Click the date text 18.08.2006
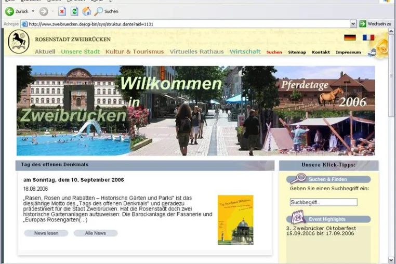The height and width of the screenshot is (264, 396). click(x=35, y=189)
